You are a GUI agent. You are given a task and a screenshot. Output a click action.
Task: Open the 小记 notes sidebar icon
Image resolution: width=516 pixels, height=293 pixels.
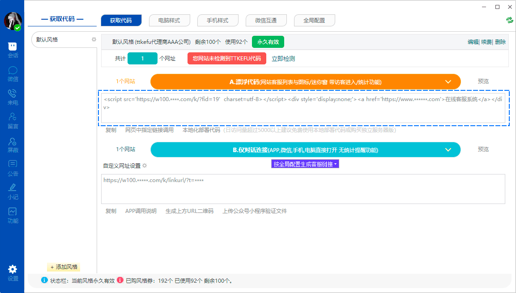(13, 192)
